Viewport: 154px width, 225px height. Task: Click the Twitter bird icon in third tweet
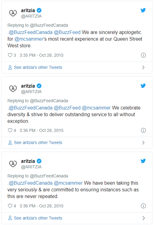(x=143, y=161)
